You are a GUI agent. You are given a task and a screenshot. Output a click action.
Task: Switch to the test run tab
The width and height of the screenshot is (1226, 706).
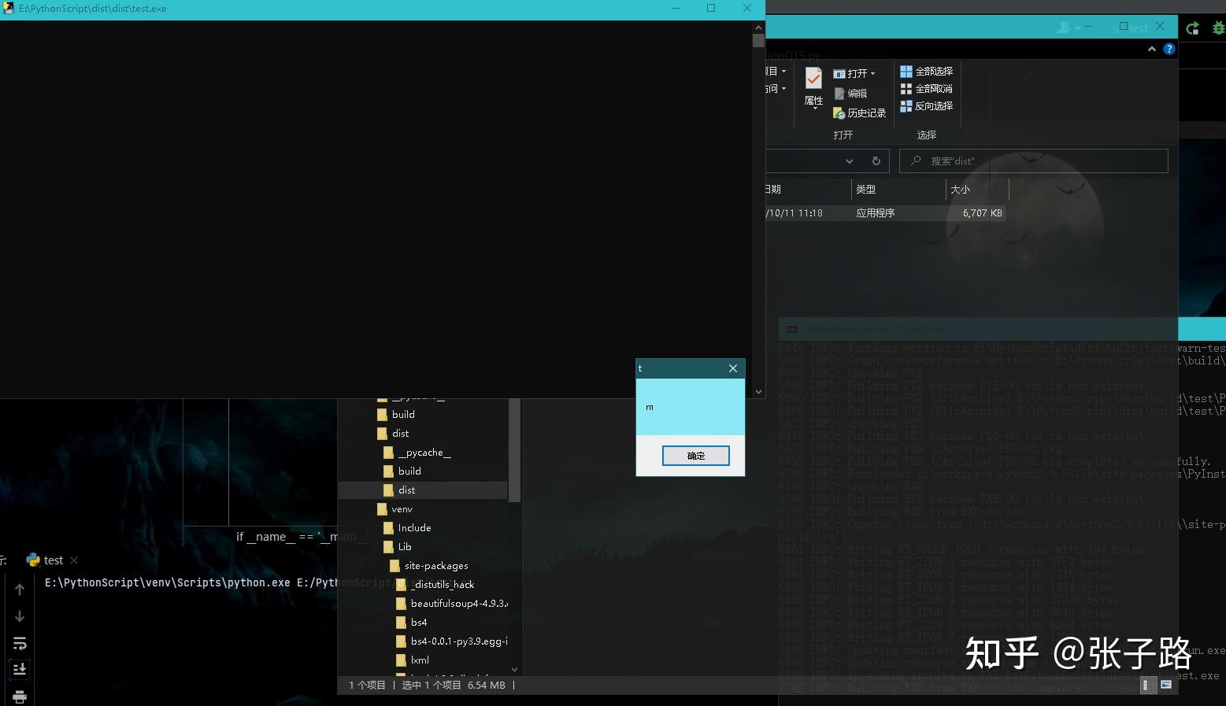pos(53,560)
